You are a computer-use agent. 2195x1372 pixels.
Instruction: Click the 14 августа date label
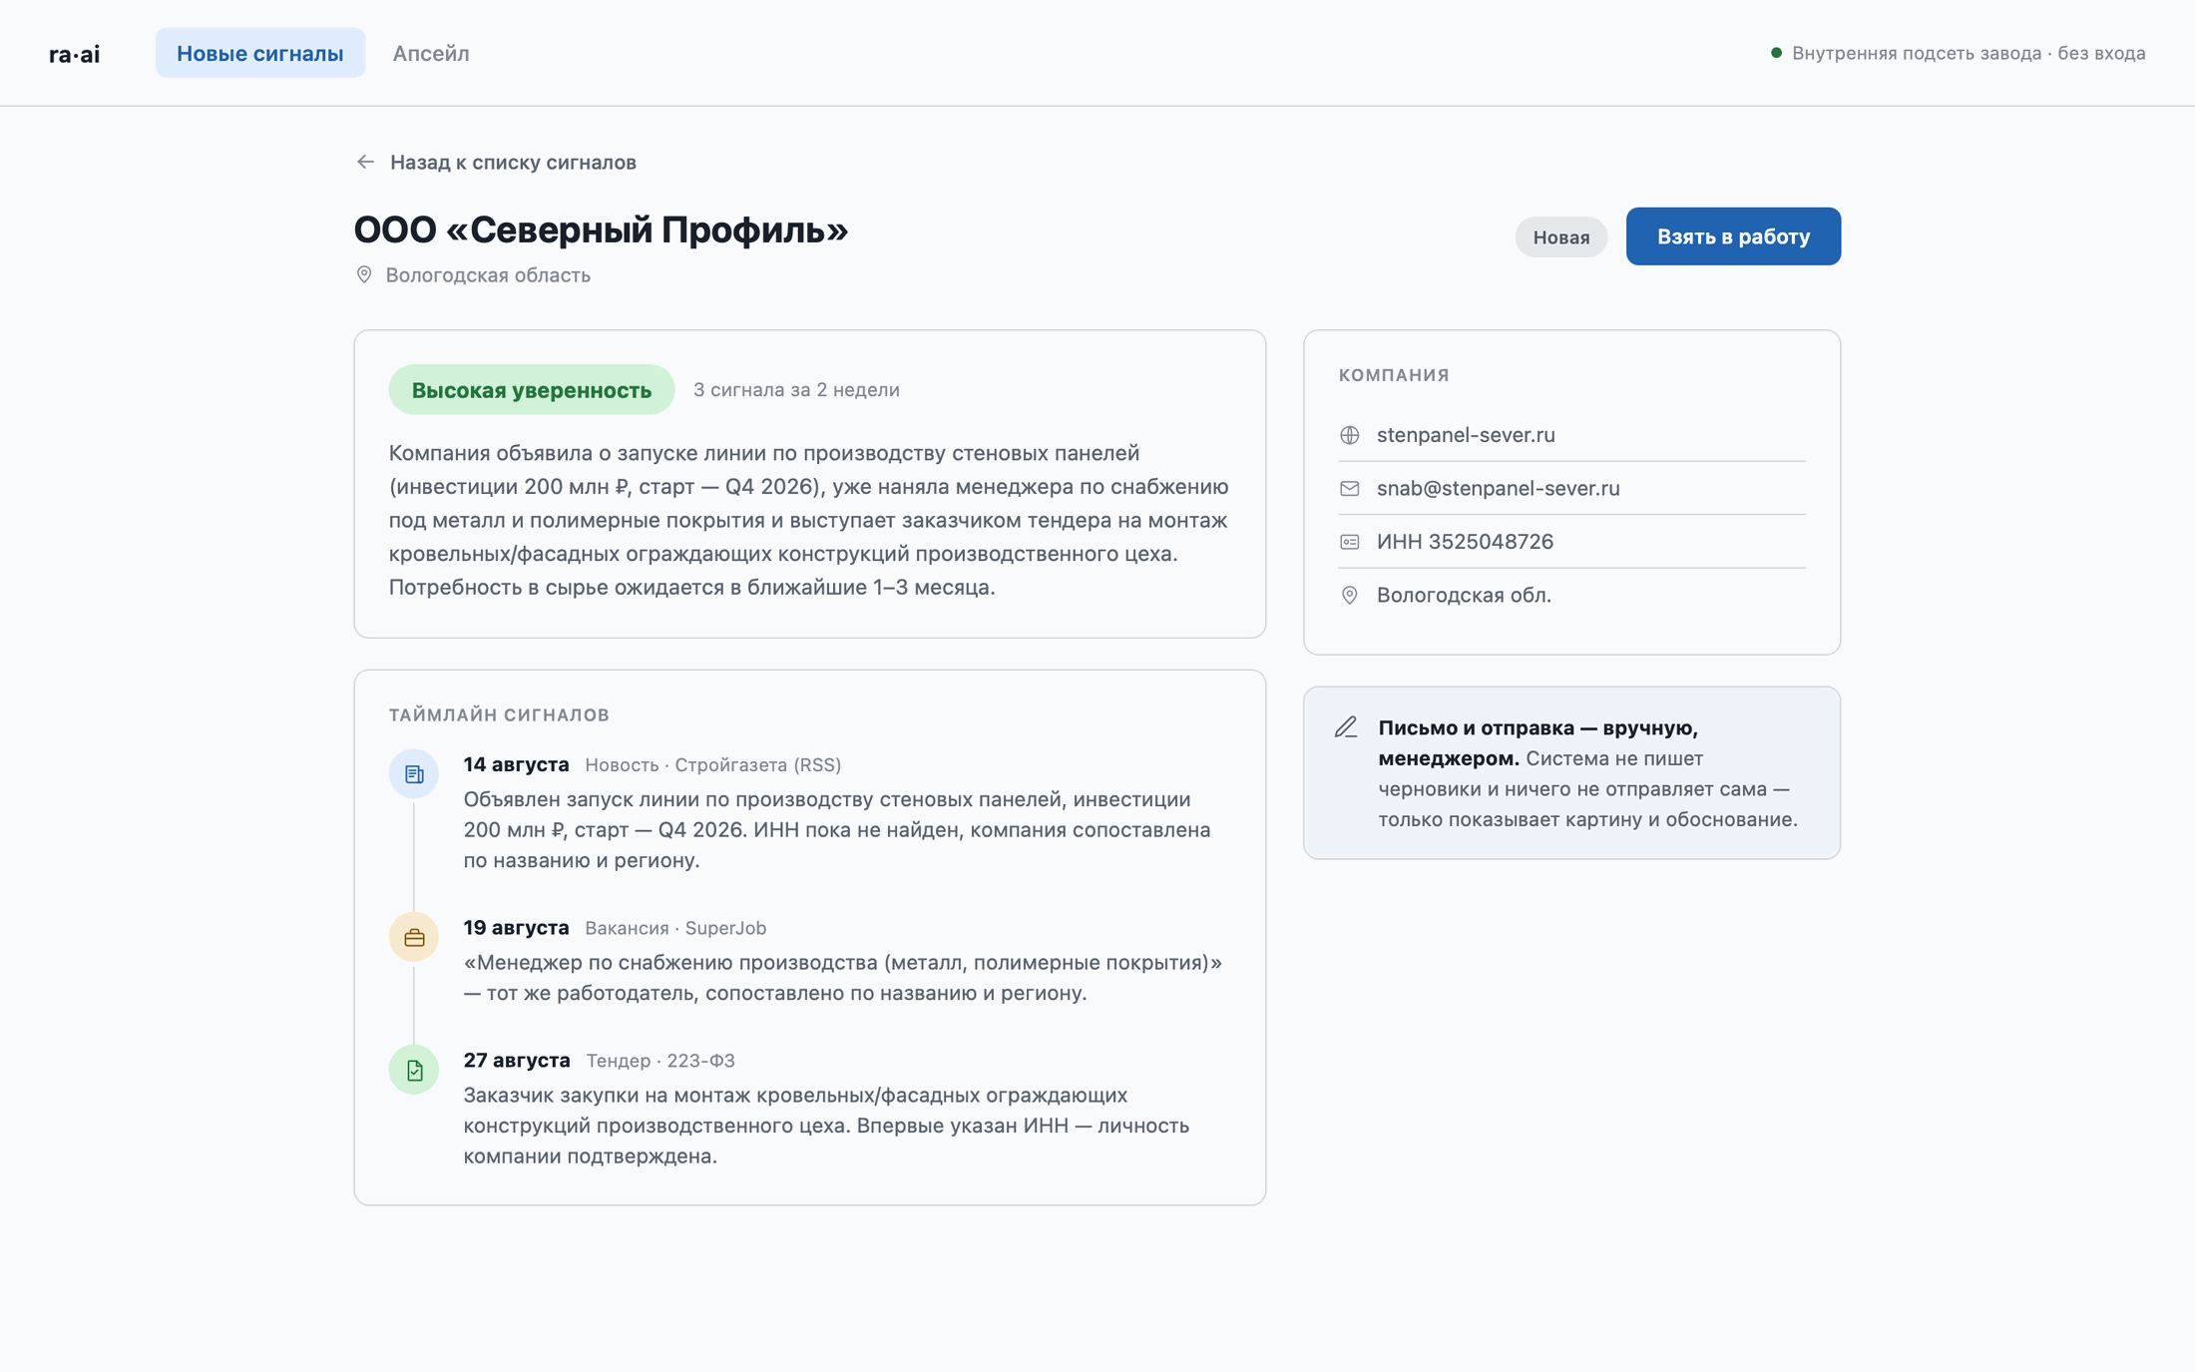click(x=516, y=764)
